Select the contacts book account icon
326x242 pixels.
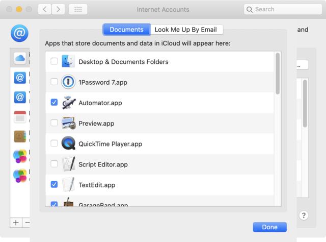click(x=20, y=136)
